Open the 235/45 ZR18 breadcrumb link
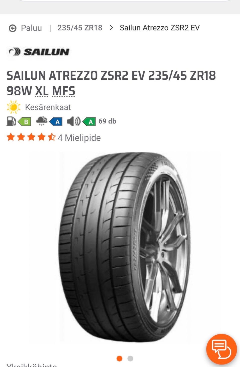 point(80,28)
